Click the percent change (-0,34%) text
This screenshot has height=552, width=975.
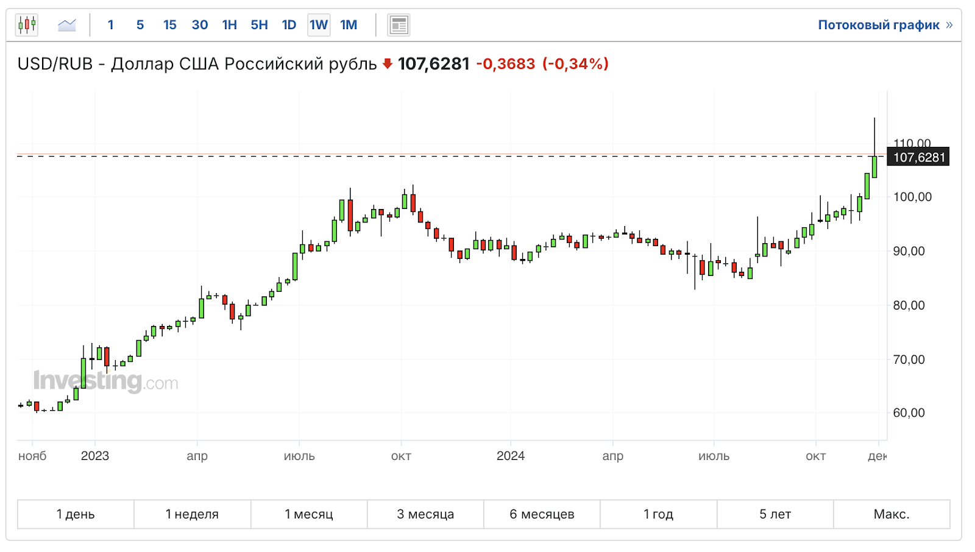(x=575, y=63)
